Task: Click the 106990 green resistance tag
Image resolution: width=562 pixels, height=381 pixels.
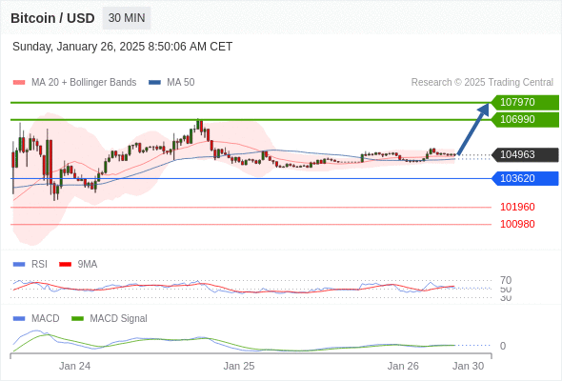Action: click(x=525, y=120)
